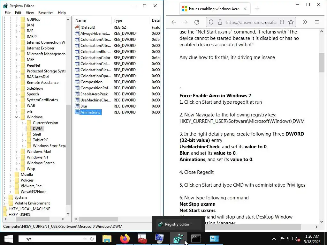
Task: Expand the Windows NT key
Action: pyautogui.click(x=17, y=157)
